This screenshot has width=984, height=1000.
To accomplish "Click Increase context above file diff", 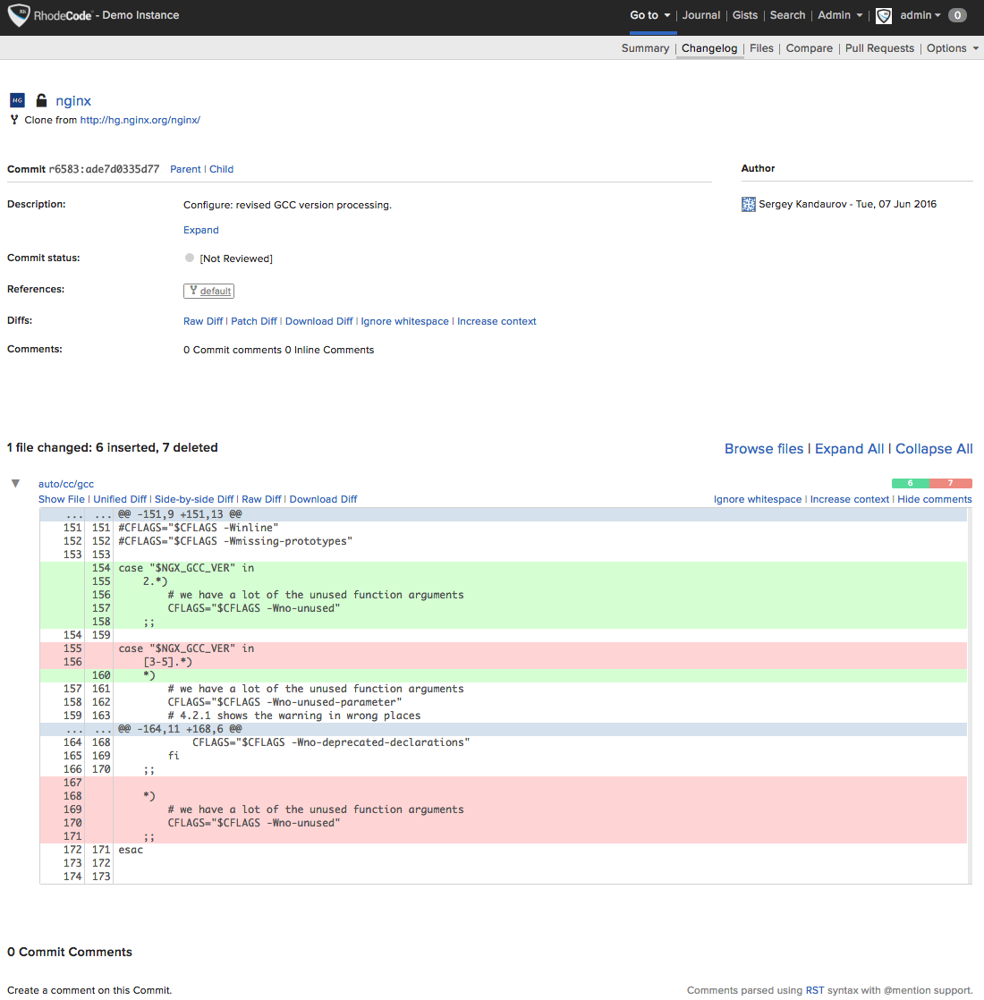I will 850,499.
